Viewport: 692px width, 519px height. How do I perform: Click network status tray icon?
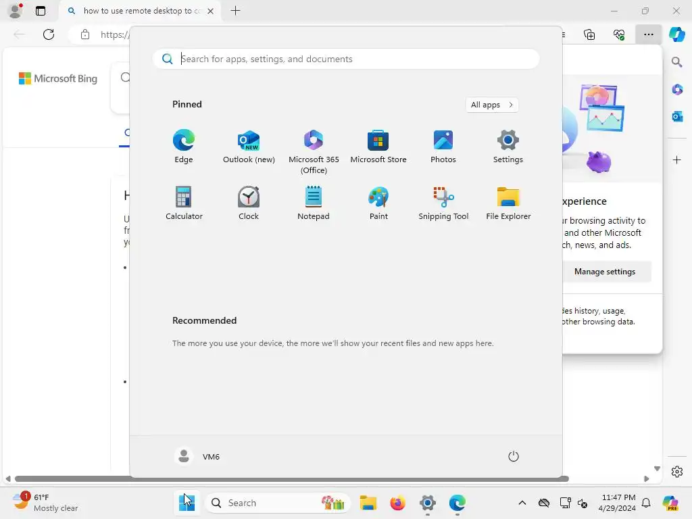565,503
